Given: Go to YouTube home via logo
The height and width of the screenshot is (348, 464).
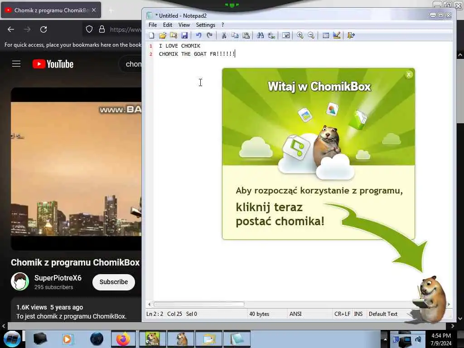Looking at the screenshot, I should [53, 64].
